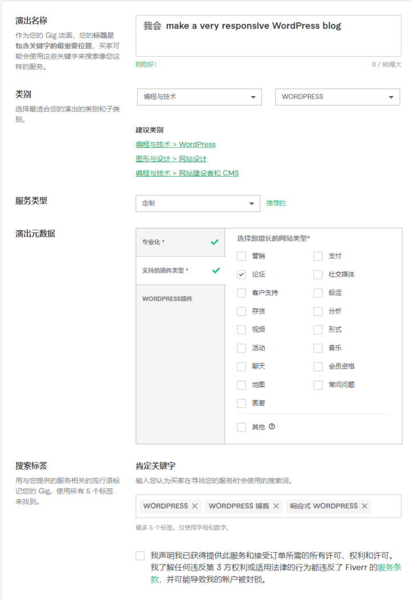Click the help icon next to 其他
Screen dimensions: 411x600
pyautogui.click(x=272, y=427)
